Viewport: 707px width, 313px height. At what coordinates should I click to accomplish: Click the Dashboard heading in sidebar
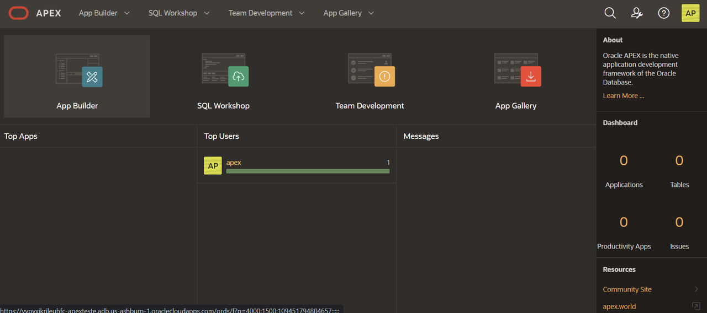tap(620, 123)
